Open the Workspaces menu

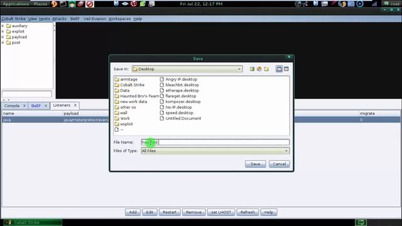[119, 19]
